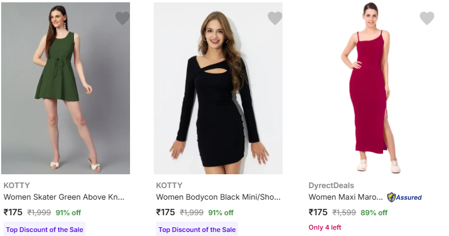
Task: Wishlist the green skater dress heart
Action: pos(123,18)
